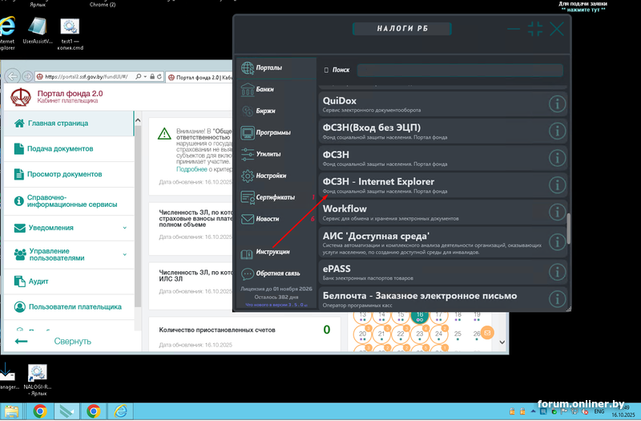The height and width of the screenshot is (421, 641).
Task: Select the Портал фонда 2.0 browser tab
Action: 200,77
